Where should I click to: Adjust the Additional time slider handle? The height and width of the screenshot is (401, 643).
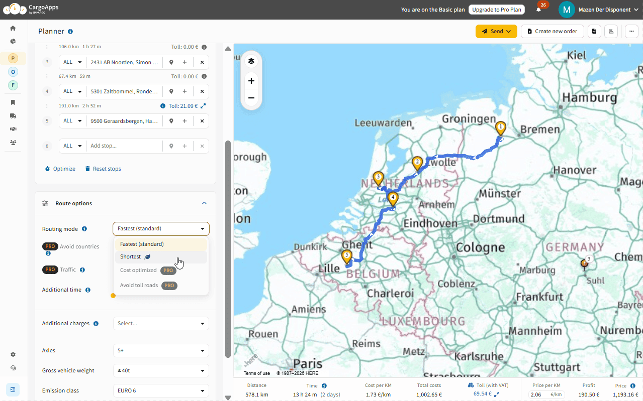(x=113, y=296)
